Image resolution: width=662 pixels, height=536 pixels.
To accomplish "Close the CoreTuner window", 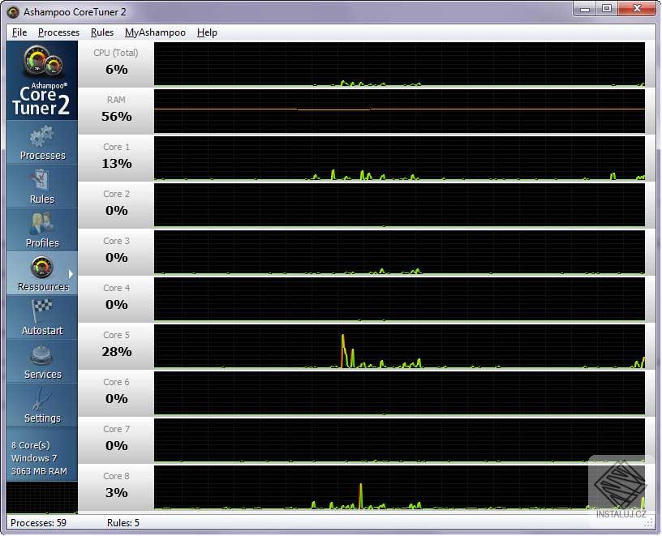I will tap(637, 8).
